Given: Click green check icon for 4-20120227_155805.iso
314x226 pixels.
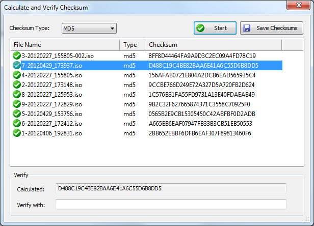Looking at the screenshot, I should click(x=17, y=75).
